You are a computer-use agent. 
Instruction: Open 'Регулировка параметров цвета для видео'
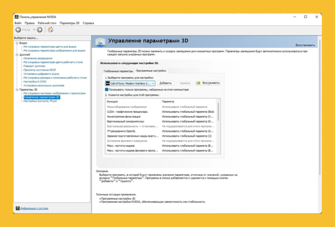(x=50, y=47)
